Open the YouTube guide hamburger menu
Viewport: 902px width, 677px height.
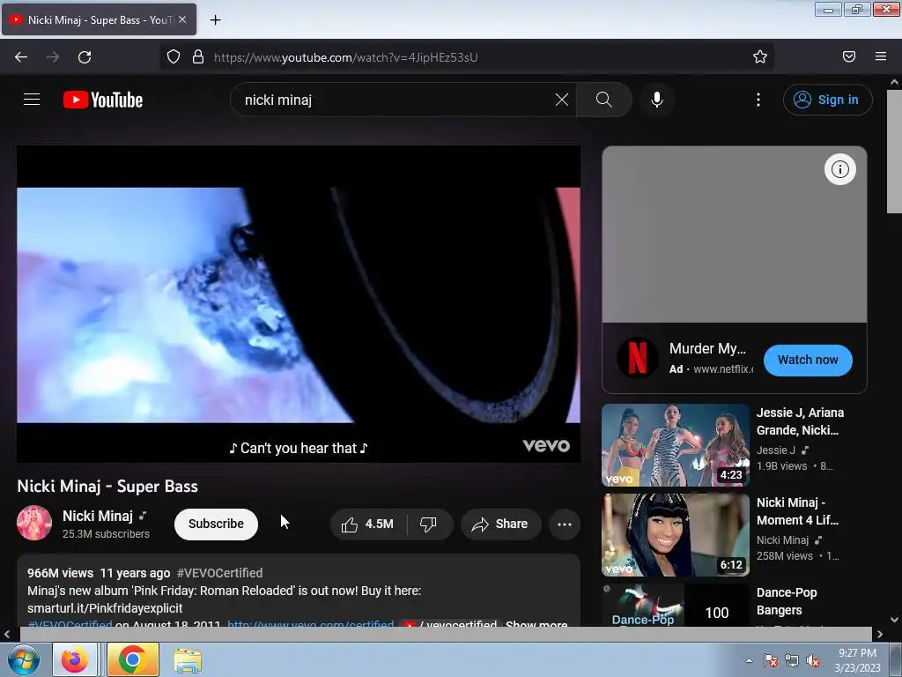pyautogui.click(x=32, y=100)
